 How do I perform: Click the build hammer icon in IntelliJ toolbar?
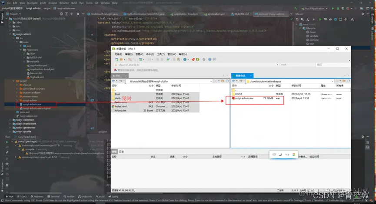296,8
